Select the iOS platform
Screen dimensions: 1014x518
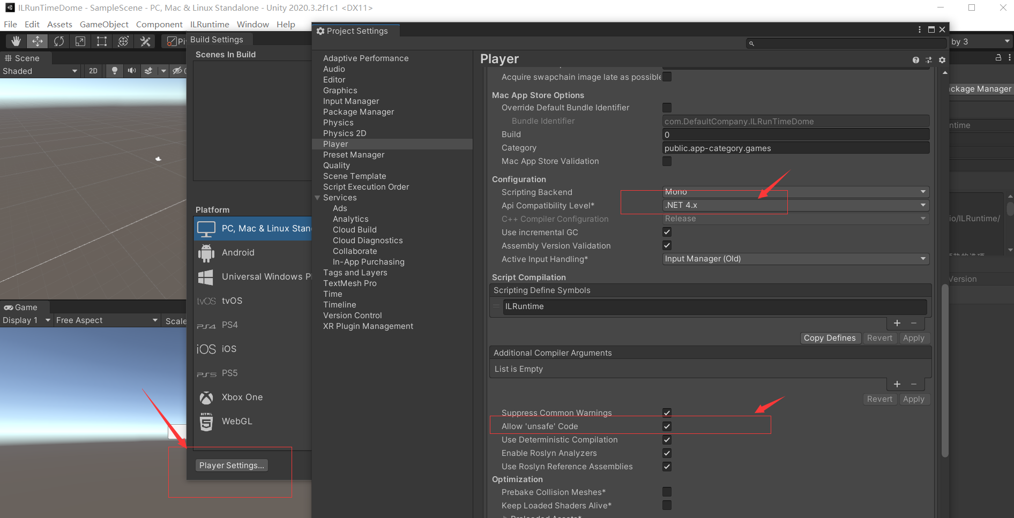[229, 349]
